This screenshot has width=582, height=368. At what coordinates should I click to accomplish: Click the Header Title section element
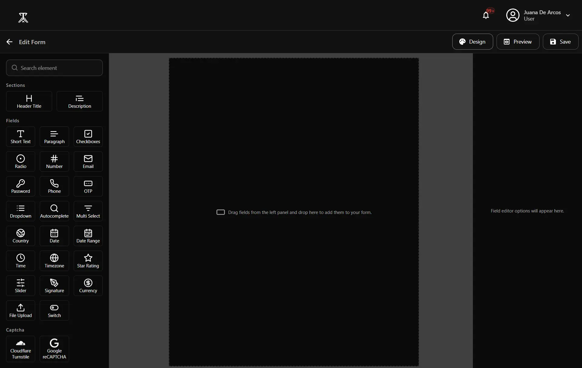click(x=29, y=101)
